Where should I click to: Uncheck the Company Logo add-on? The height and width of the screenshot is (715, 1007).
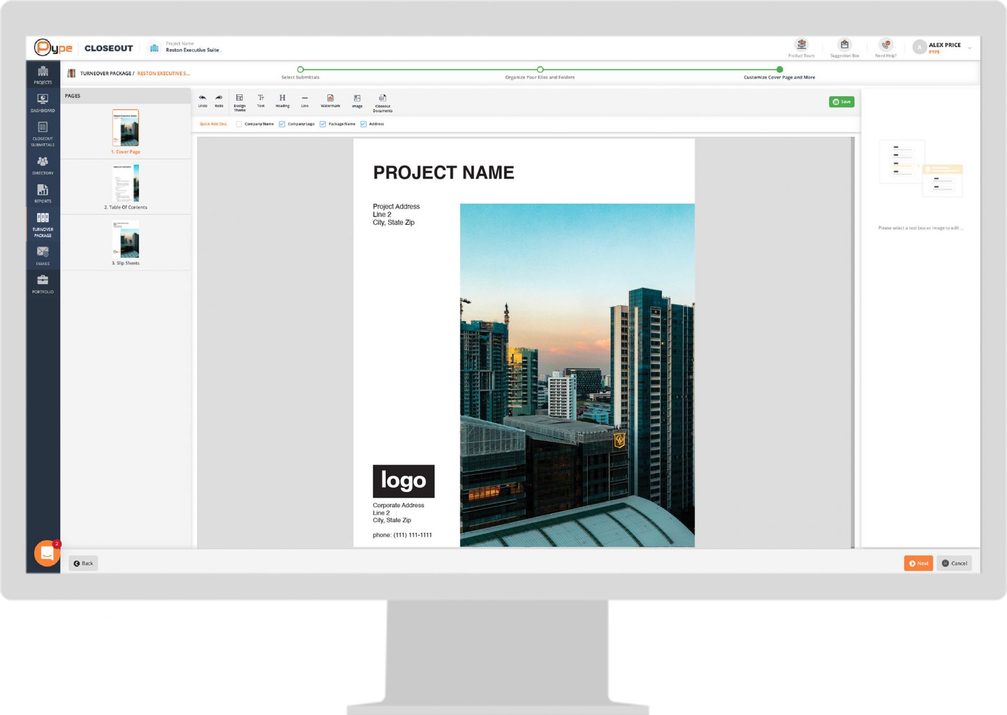[282, 124]
